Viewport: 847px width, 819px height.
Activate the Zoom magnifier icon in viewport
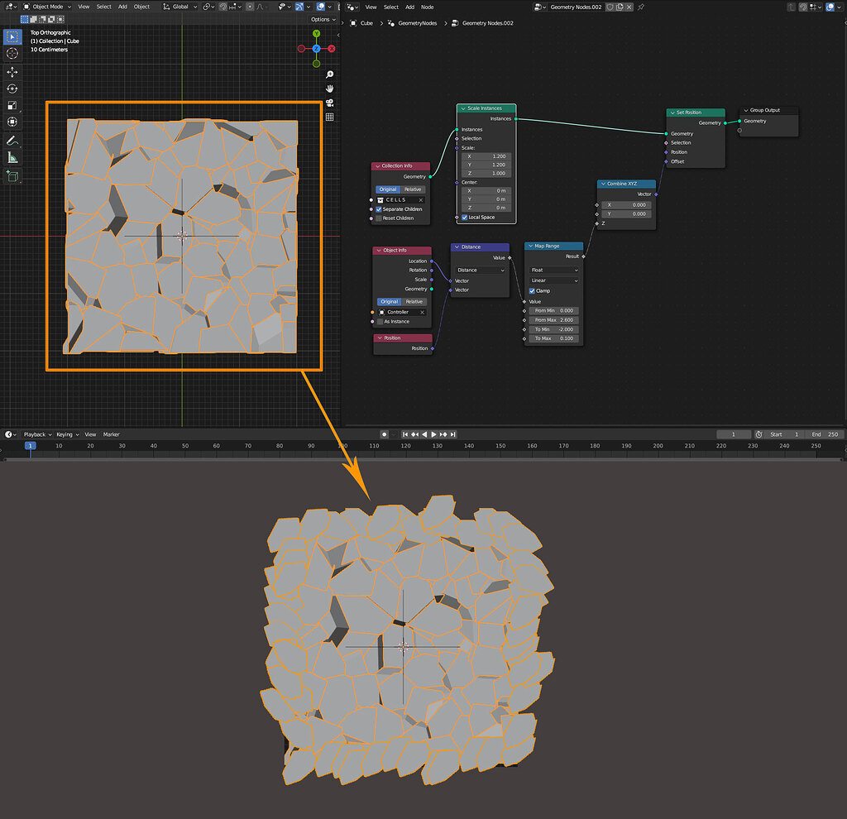(x=330, y=74)
